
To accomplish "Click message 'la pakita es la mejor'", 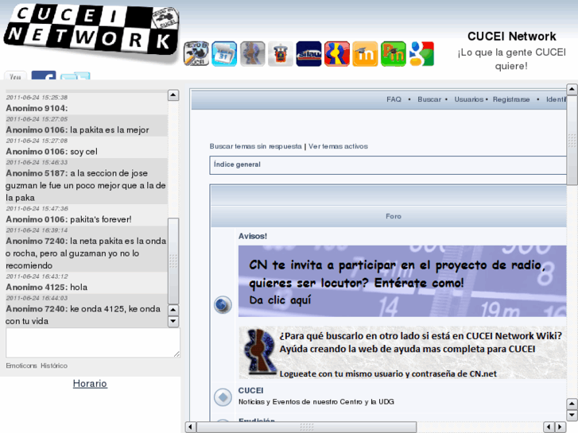I will 110,130.
